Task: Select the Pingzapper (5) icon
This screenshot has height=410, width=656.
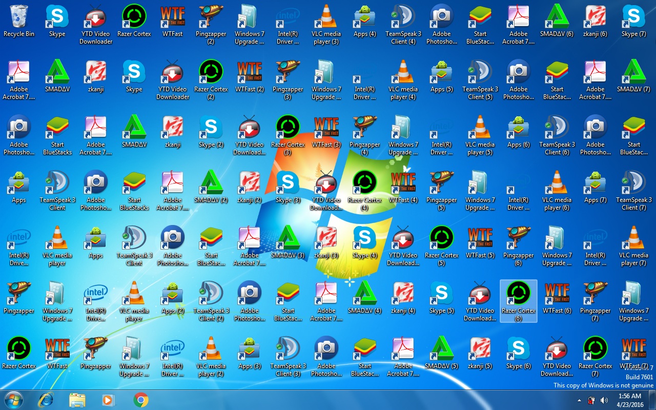Action: 442,191
